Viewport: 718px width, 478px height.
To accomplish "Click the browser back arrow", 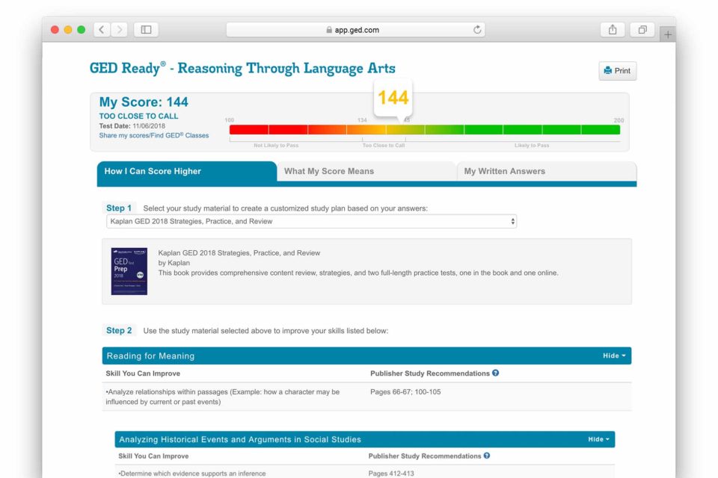I will [102, 29].
